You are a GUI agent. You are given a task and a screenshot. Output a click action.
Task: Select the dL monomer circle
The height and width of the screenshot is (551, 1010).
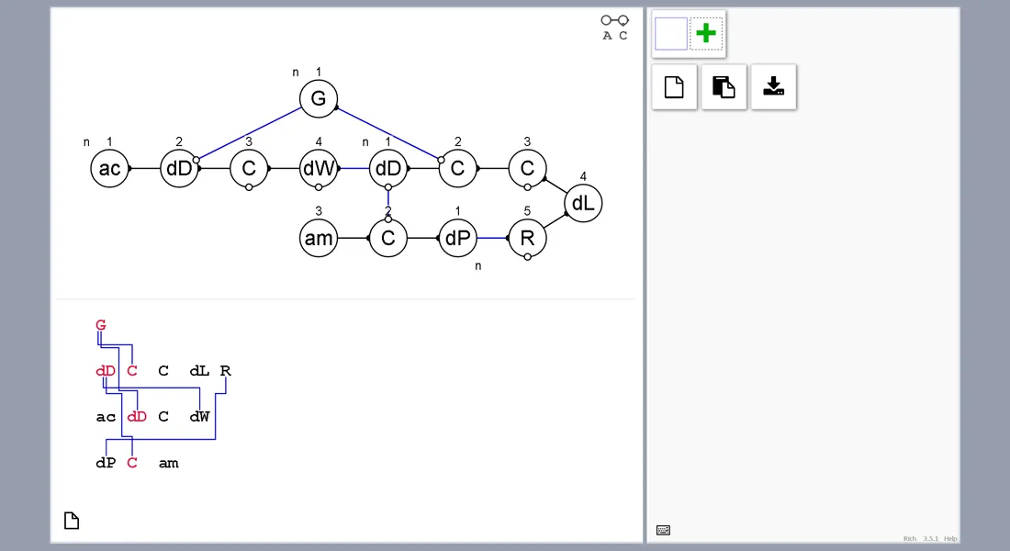[583, 204]
